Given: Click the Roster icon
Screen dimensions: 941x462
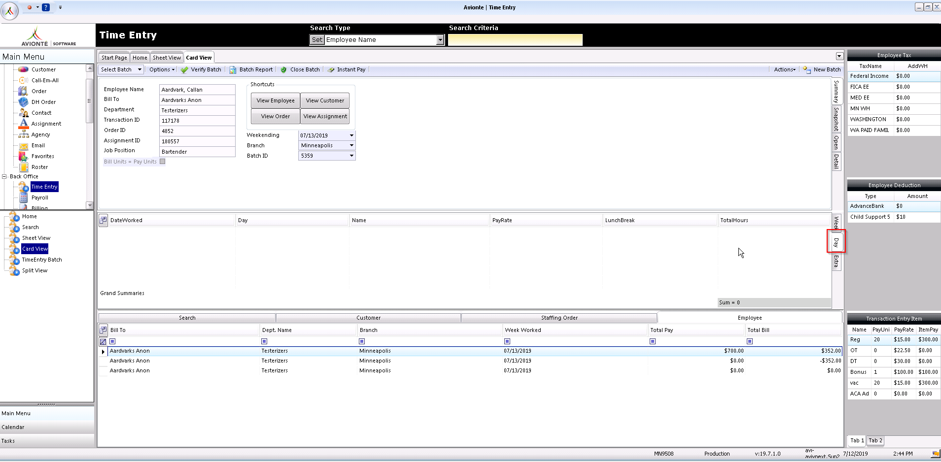Looking at the screenshot, I should click(23, 167).
